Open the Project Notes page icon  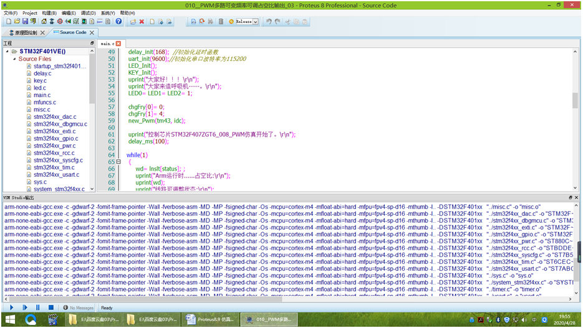(x=108, y=22)
